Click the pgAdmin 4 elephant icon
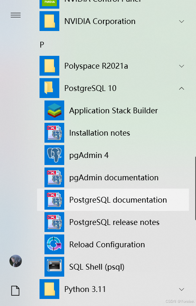The width and height of the screenshot is (196, 306). (54, 155)
